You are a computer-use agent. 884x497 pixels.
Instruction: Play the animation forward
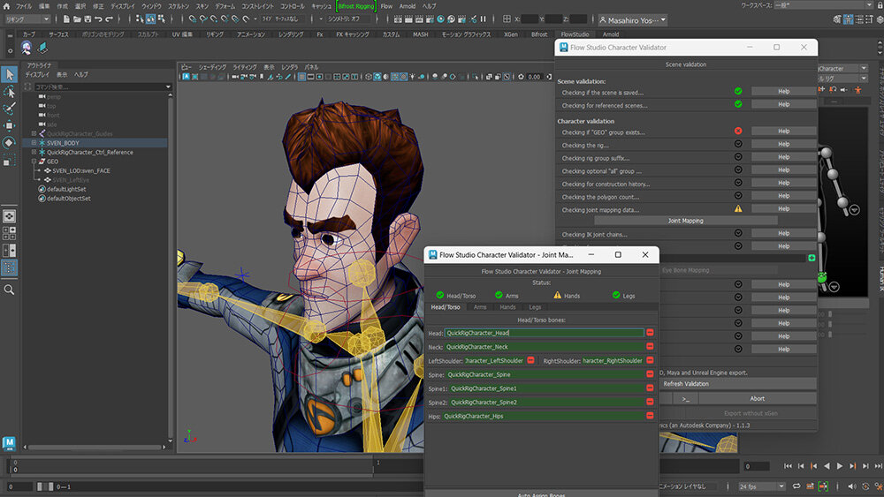pyautogui.click(x=840, y=466)
